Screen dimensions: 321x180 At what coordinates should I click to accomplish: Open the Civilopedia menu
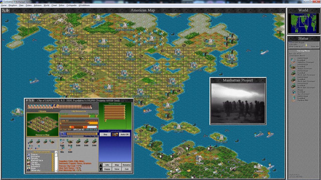pos(71,5)
